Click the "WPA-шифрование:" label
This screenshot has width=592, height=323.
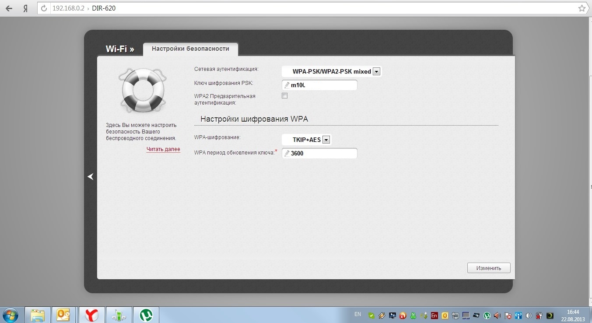click(x=217, y=137)
